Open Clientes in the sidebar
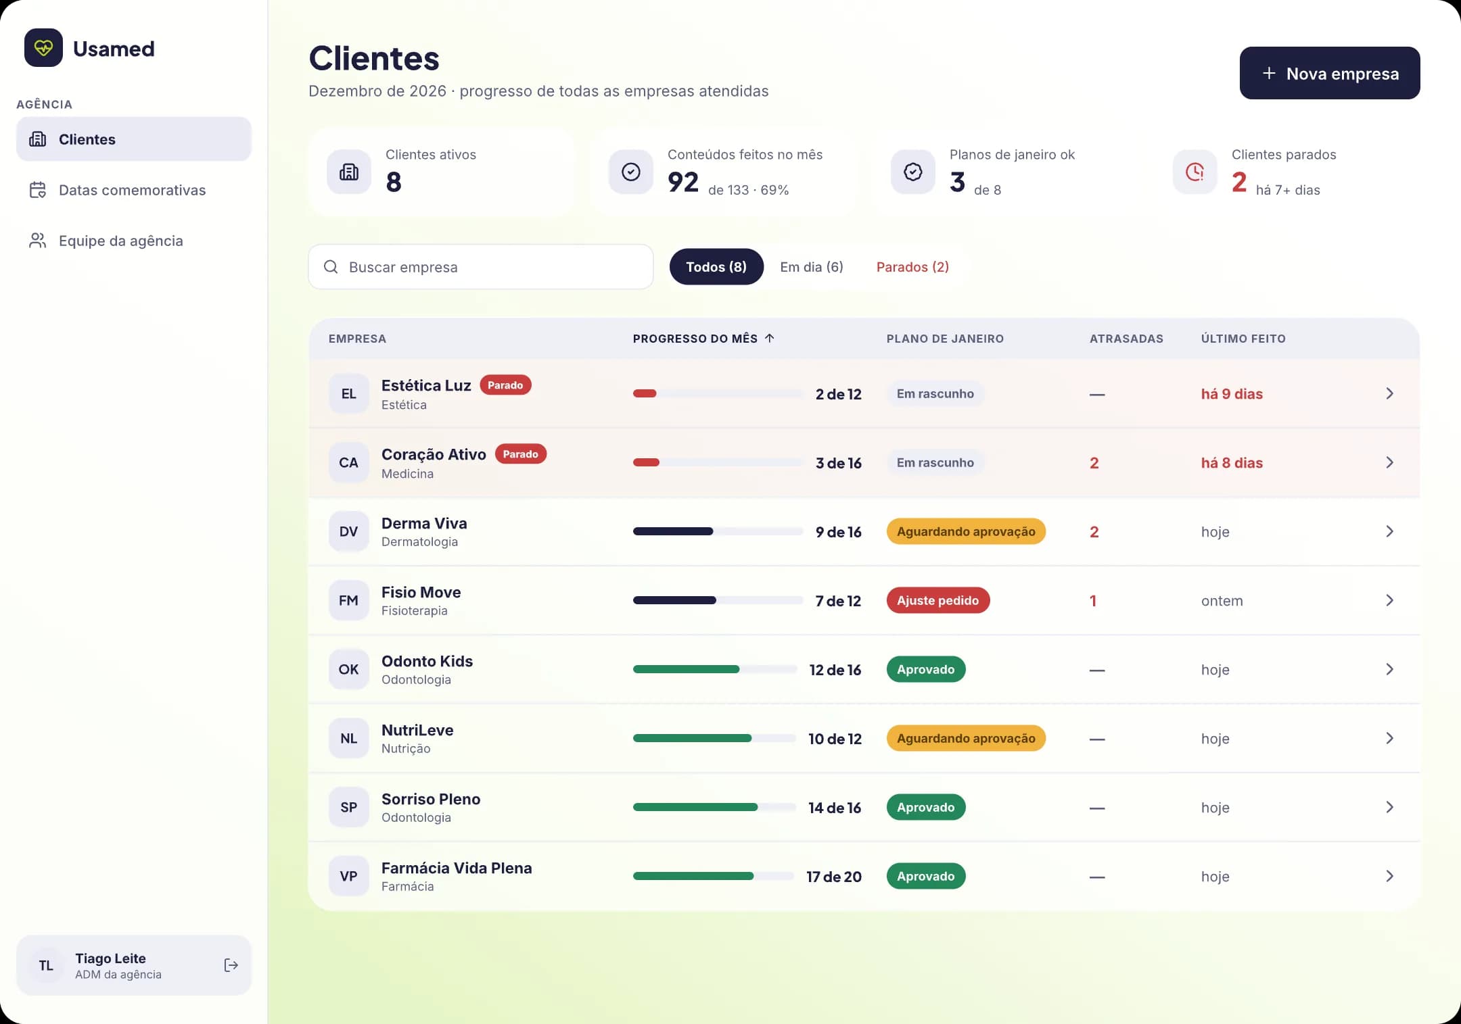 click(134, 139)
